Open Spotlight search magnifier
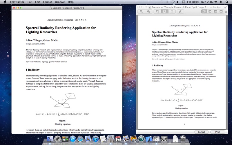Screen dimensions: 232x145 pyautogui.click(x=227, y=2)
